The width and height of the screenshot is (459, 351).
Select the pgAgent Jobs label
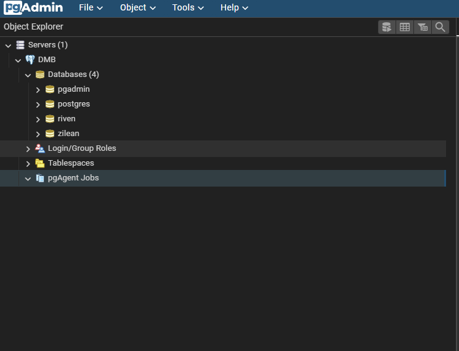coord(73,178)
